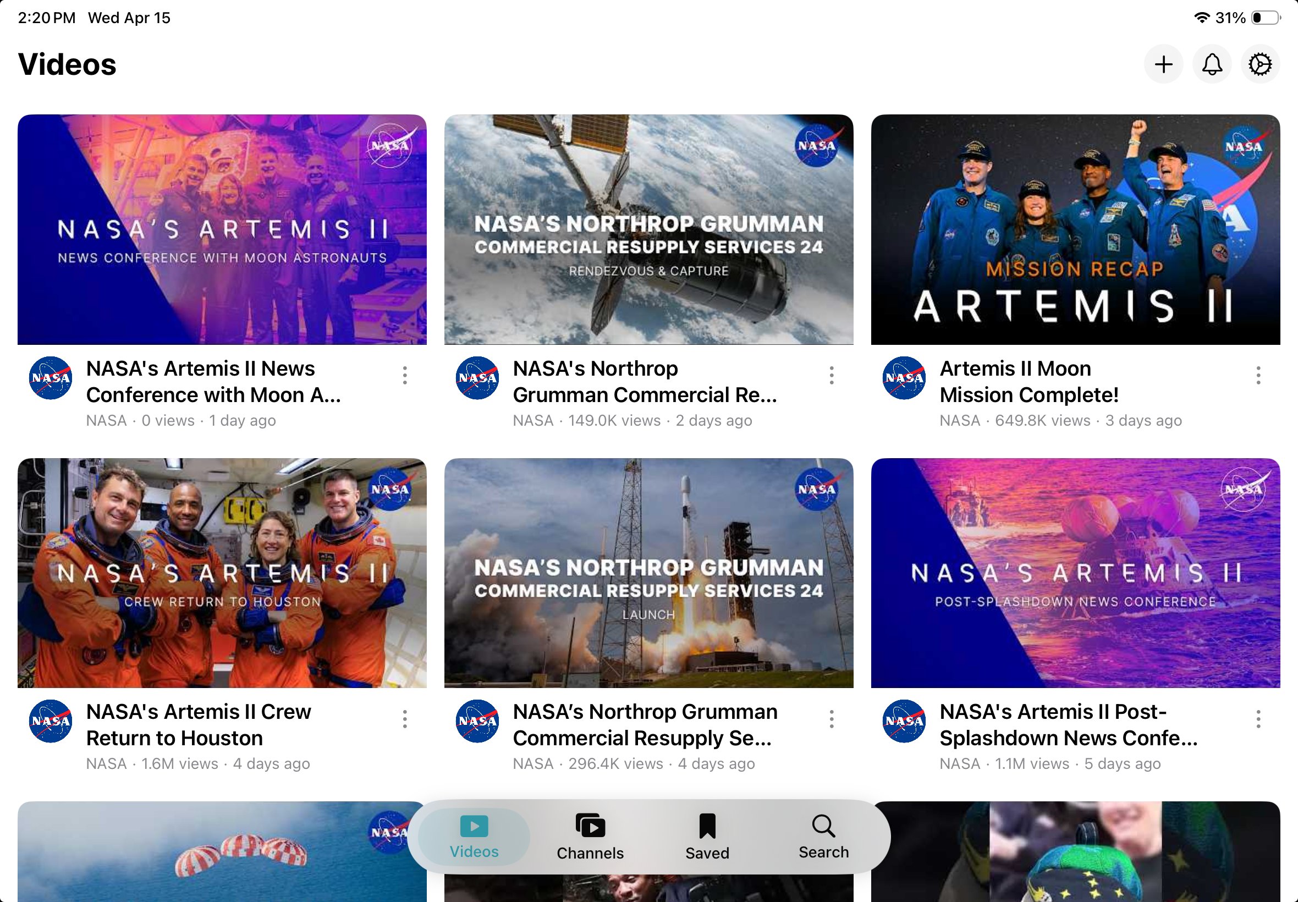
Task: Play Mission Recap Artemis II thumbnail
Action: pos(1075,229)
